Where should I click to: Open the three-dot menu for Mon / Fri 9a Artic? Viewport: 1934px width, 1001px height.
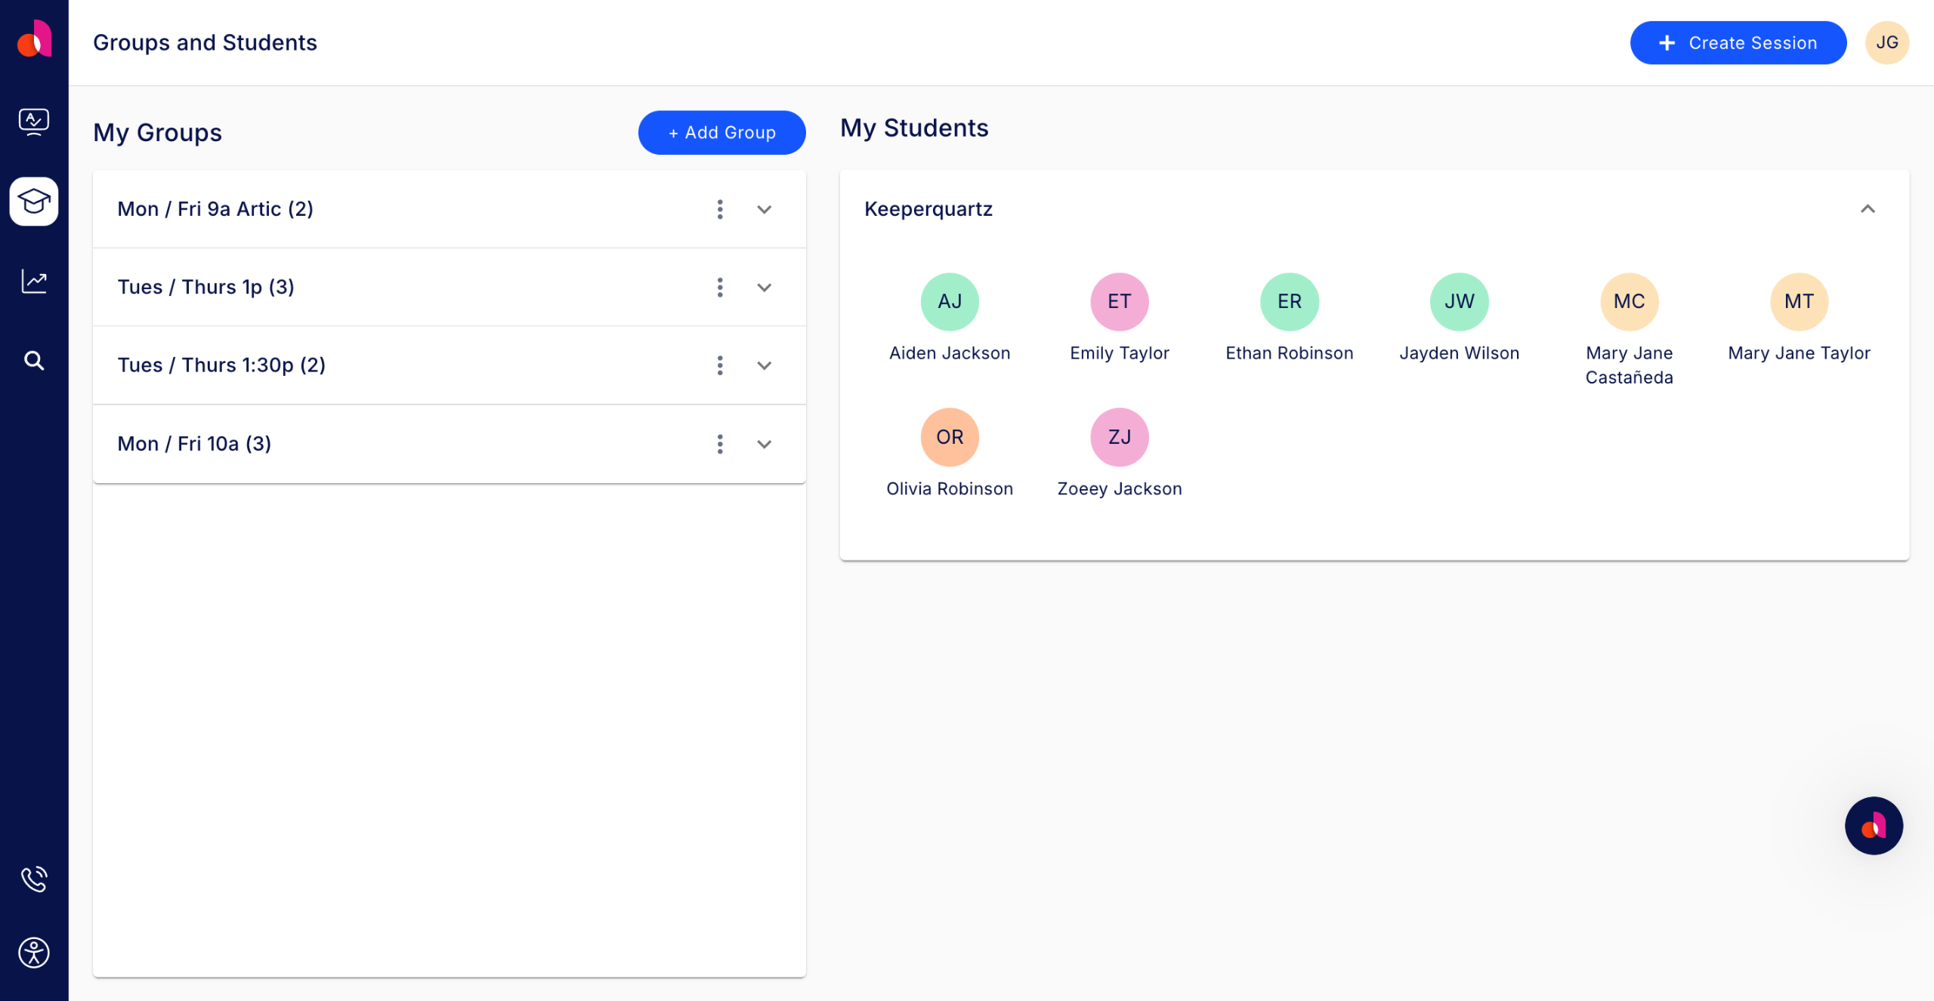(x=720, y=209)
